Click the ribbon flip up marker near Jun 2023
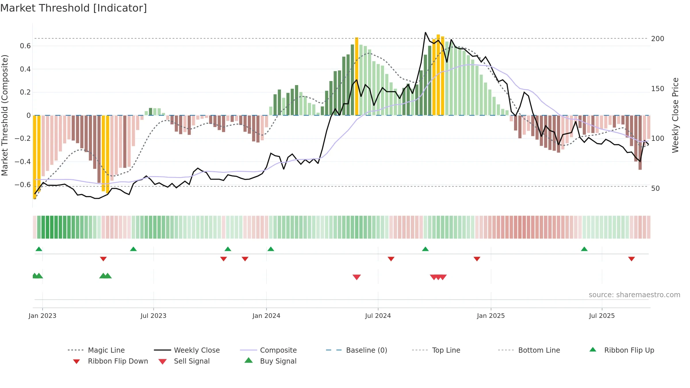Viewport: 690px width, 388px height. pyautogui.click(x=133, y=249)
